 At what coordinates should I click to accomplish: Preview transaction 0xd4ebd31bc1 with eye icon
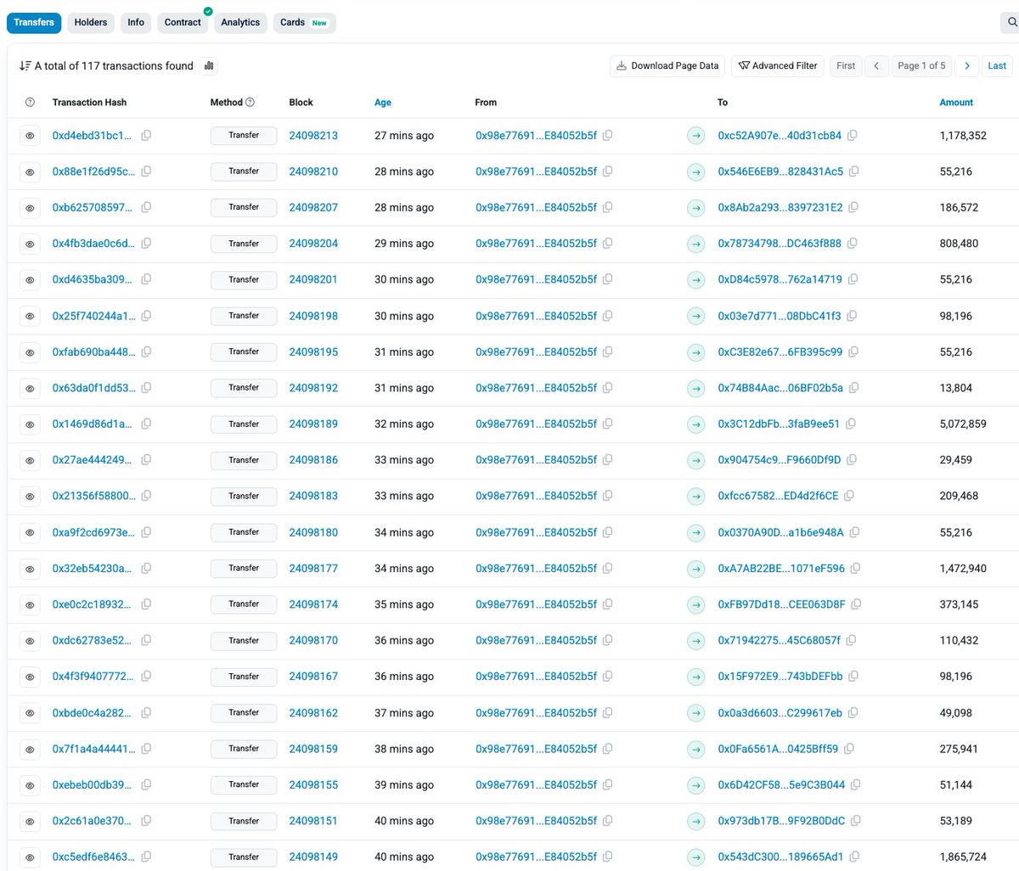point(30,136)
